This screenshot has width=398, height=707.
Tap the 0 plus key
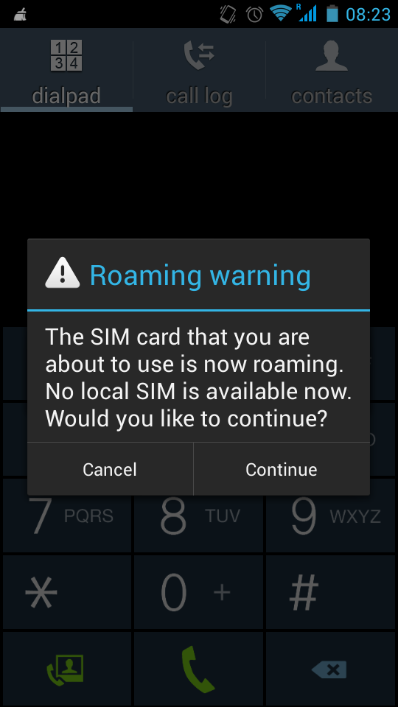(198, 592)
